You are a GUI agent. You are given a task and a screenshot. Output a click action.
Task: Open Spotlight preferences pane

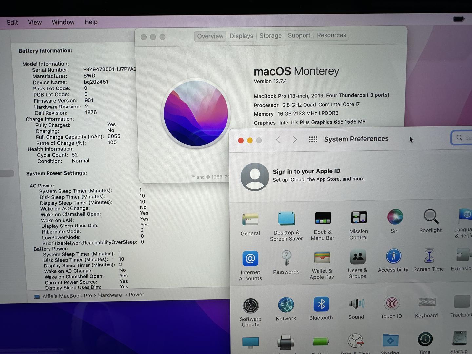[x=431, y=221]
